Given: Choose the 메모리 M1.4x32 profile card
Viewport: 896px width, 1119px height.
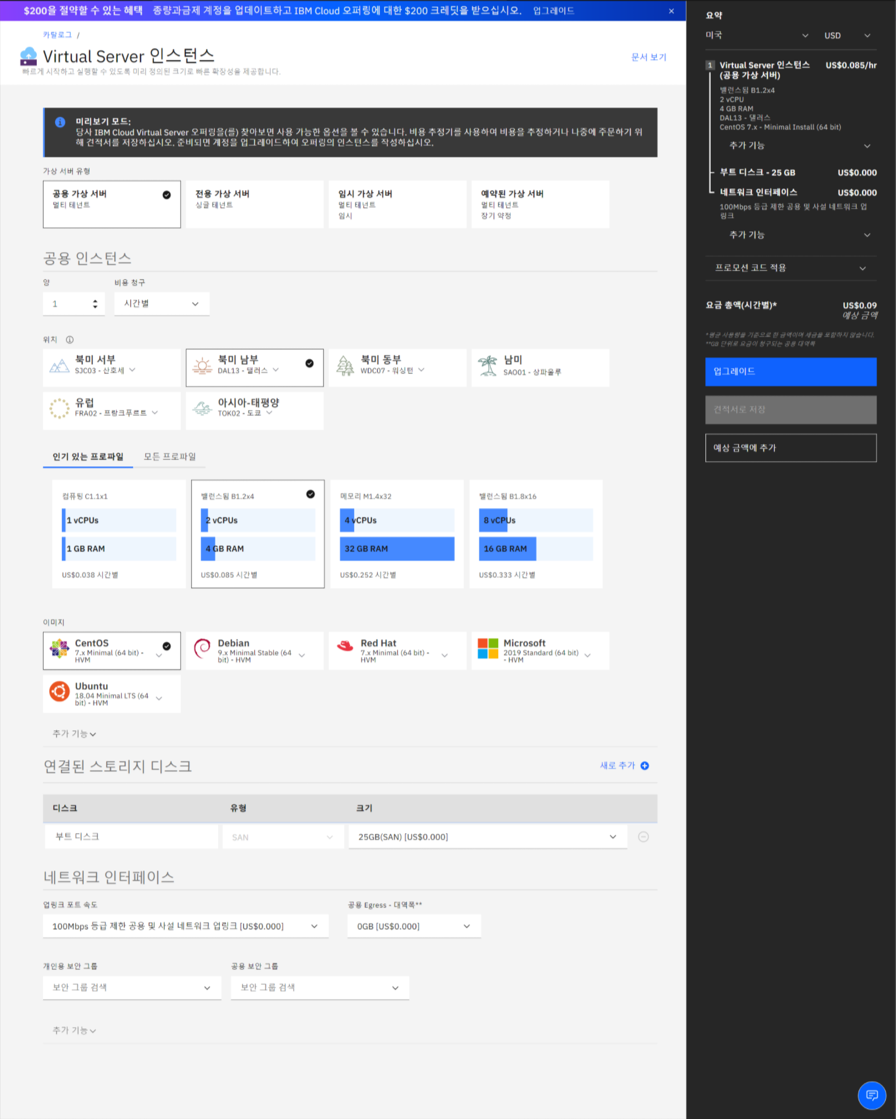Looking at the screenshot, I should pos(397,534).
